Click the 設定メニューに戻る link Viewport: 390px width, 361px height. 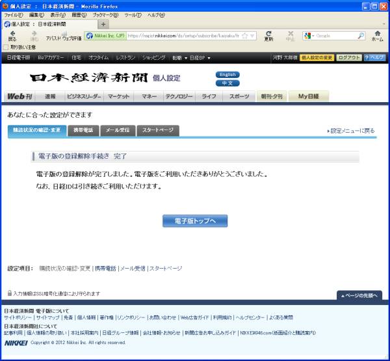[x=352, y=131]
